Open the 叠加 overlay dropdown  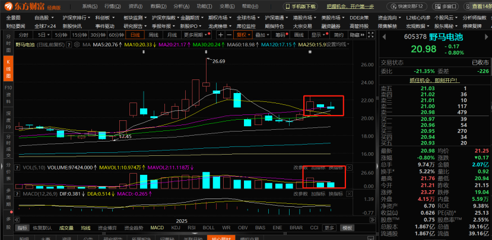coord(262,35)
